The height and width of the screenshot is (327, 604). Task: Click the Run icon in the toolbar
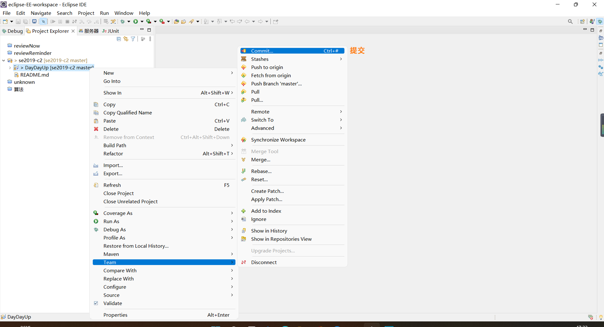[x=136, y=21]
